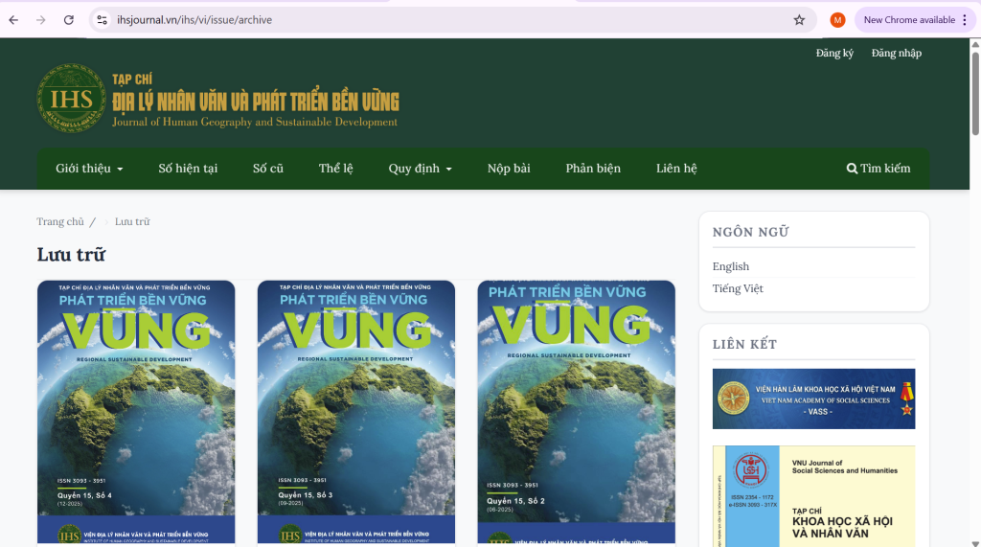Open the Chrome profile avatar
The width and height of the screenshot is (981, 547).
(837, 20)
